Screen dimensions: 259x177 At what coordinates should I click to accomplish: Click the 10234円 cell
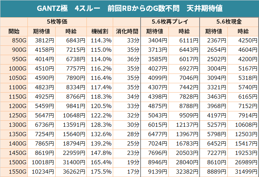click(x=41, y=172)
